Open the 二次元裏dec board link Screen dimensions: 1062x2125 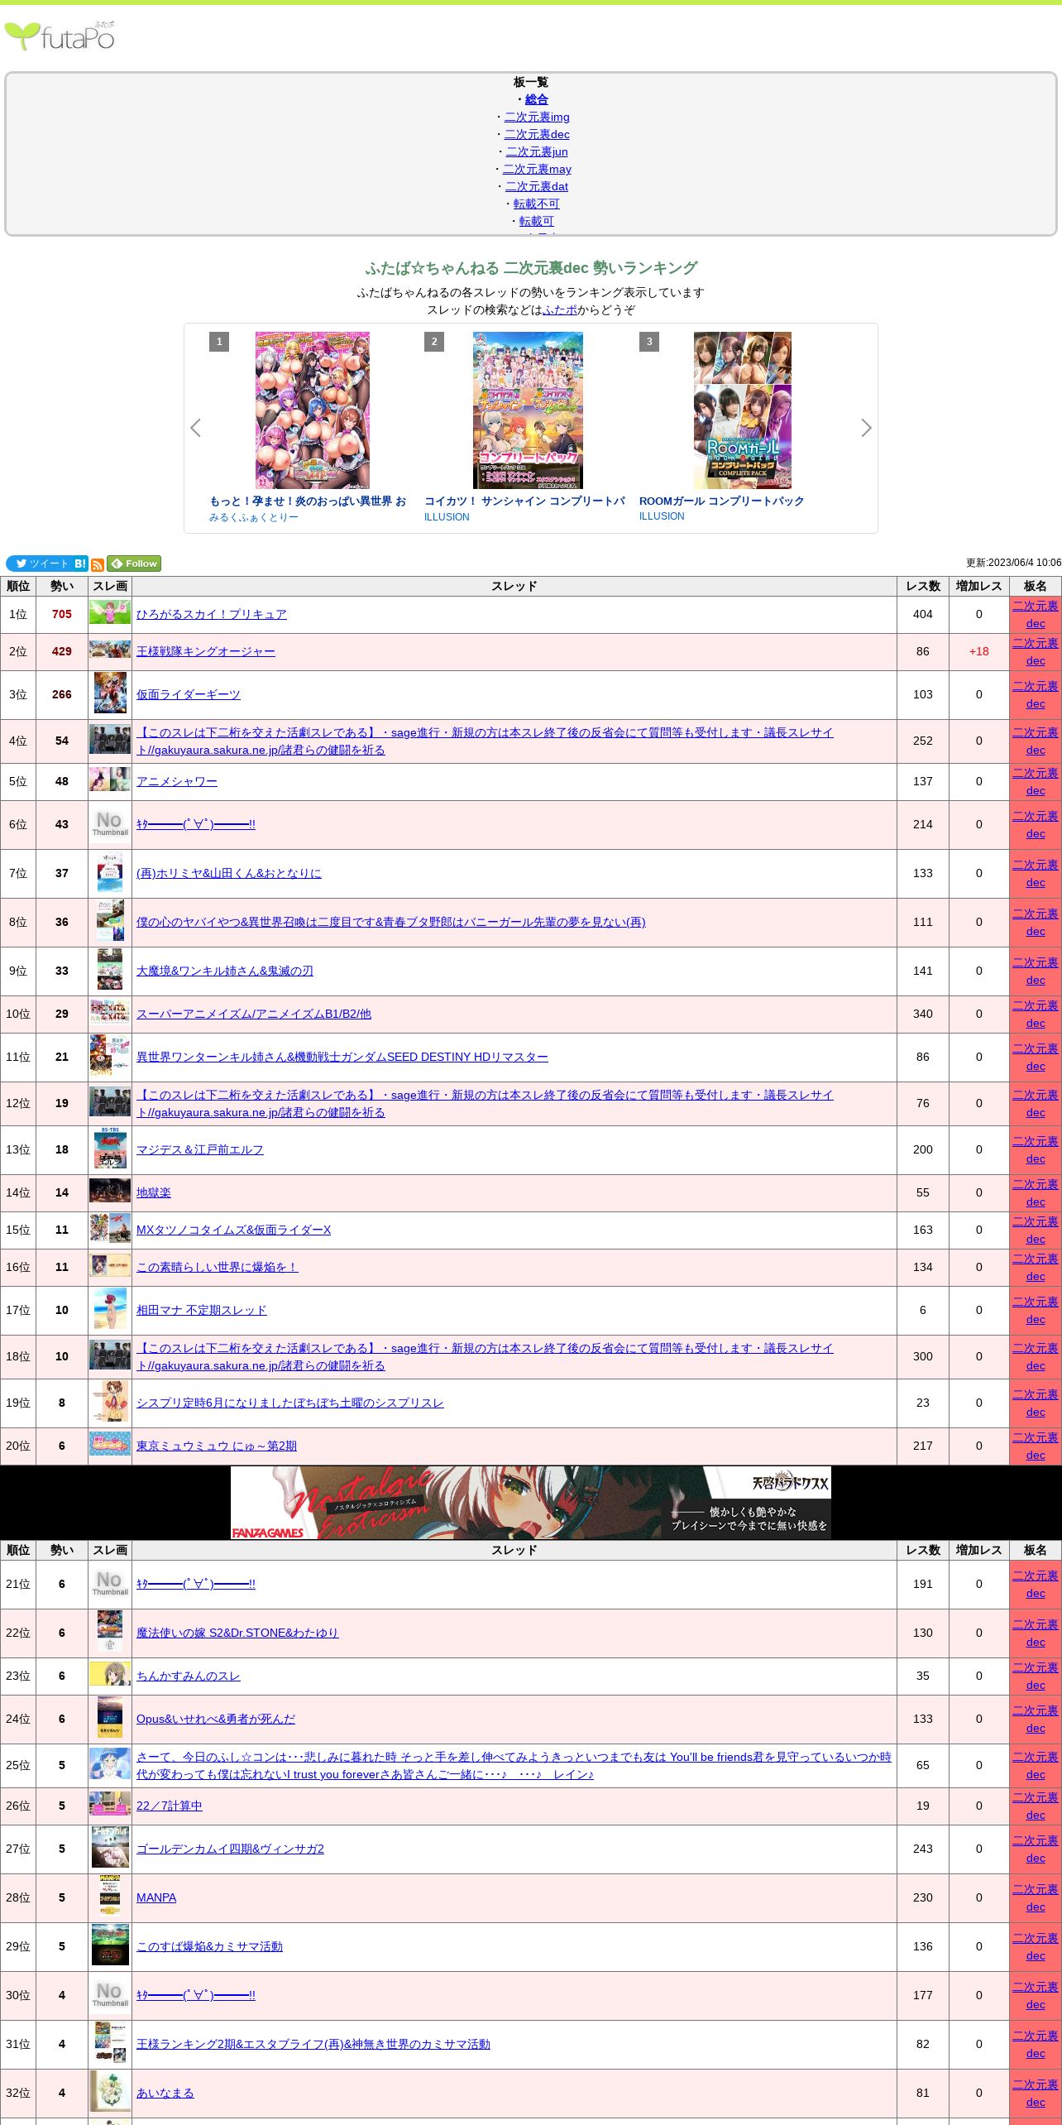click(537, 134)
